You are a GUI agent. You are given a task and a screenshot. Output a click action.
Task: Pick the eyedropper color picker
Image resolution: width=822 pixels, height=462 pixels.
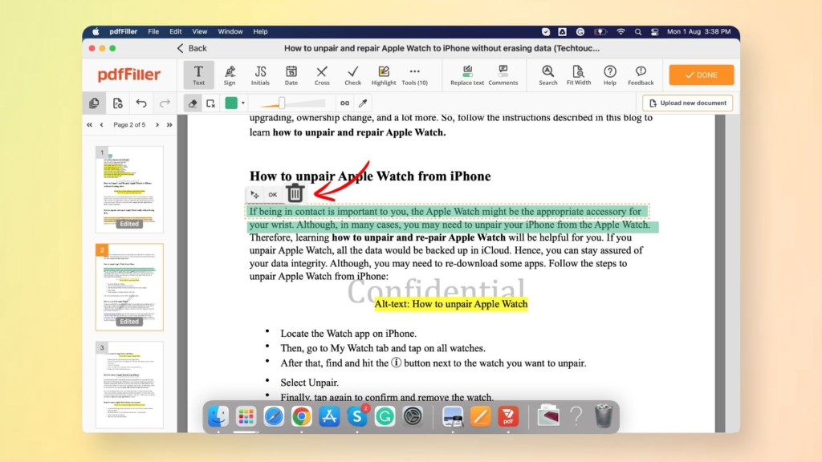coord(363,103)
